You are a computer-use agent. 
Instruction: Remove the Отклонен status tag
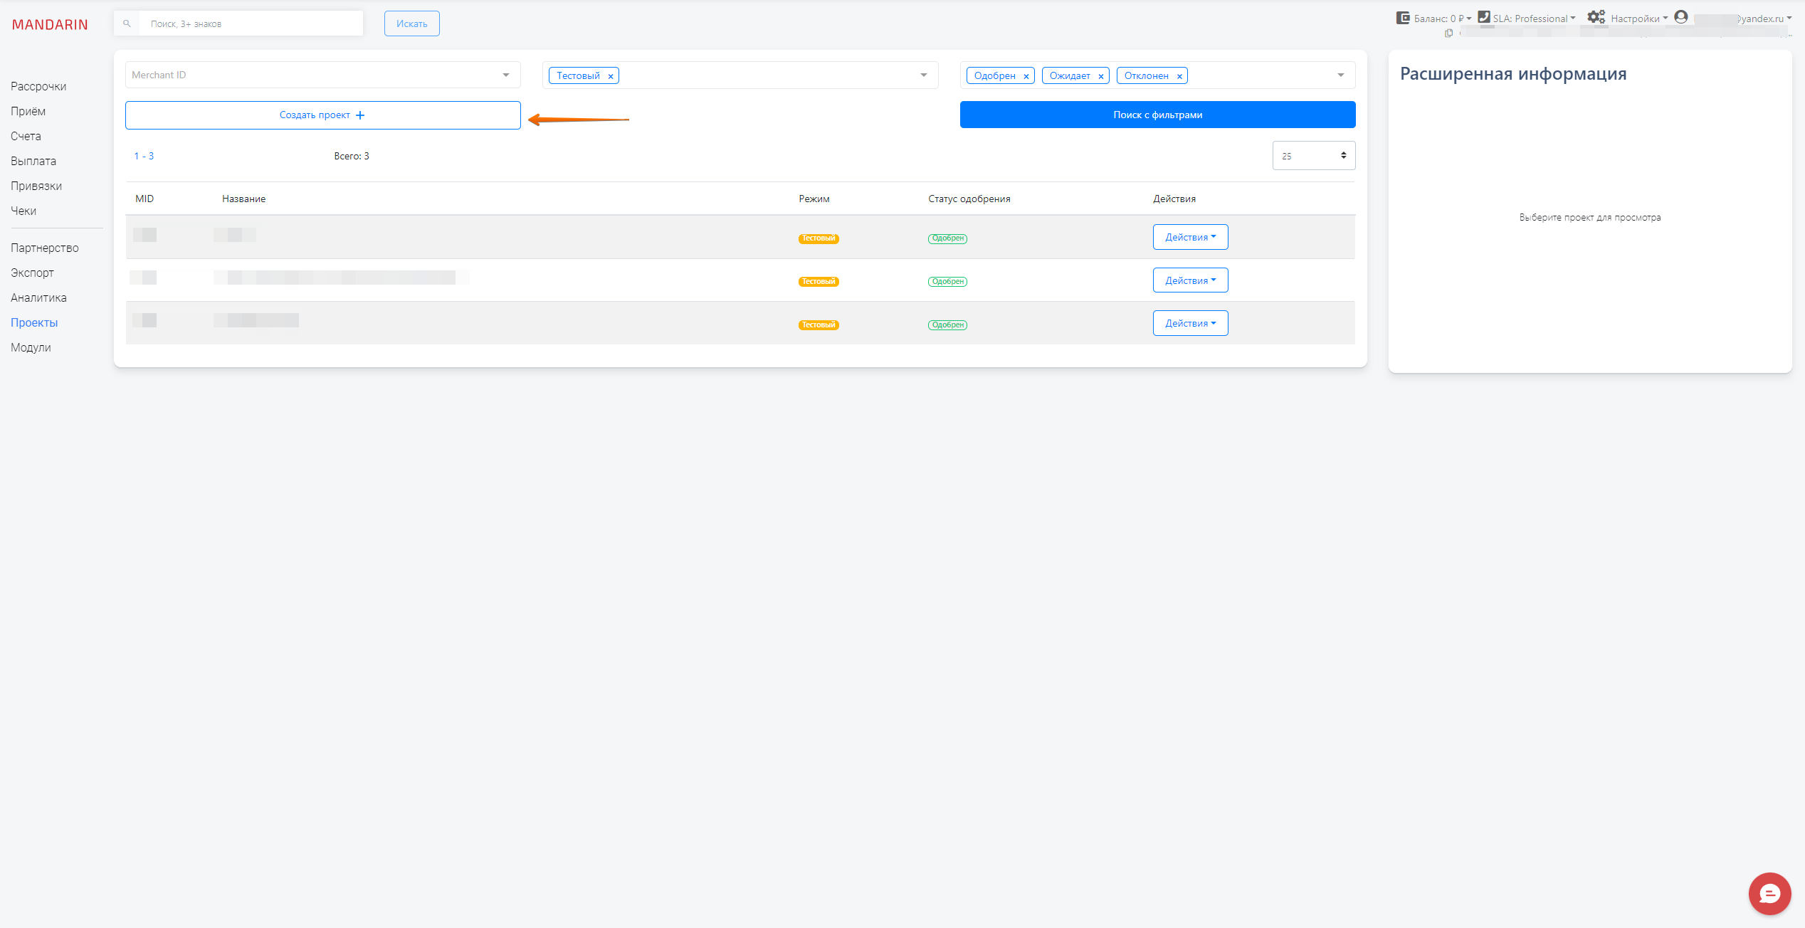tap(1179, 76)
